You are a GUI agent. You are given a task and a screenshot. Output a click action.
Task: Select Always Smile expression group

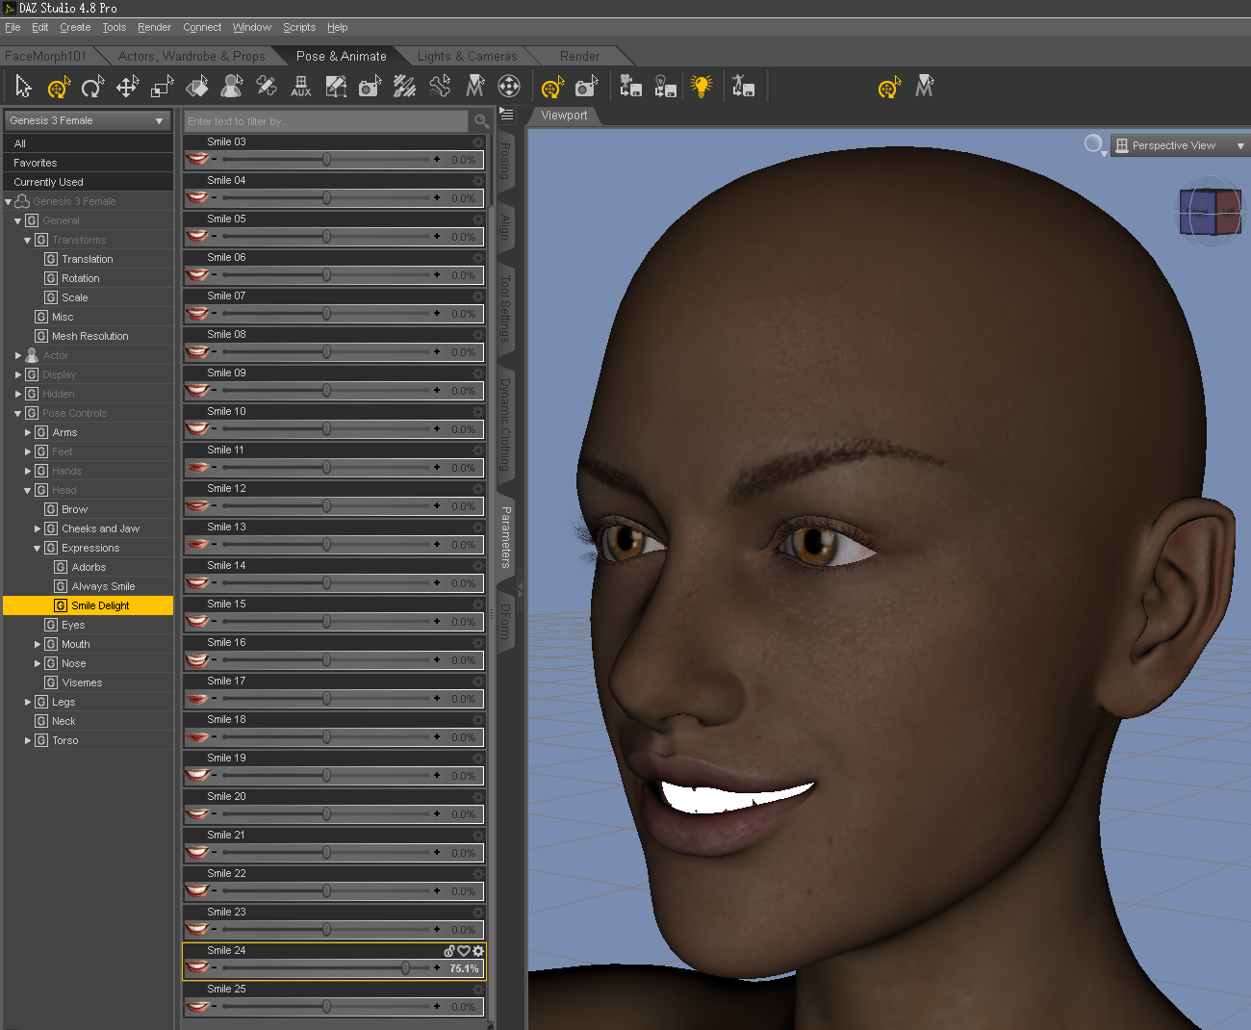point(103,586)
